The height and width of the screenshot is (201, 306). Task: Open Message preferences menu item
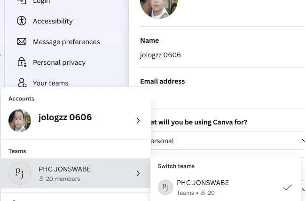click(66, 42)
